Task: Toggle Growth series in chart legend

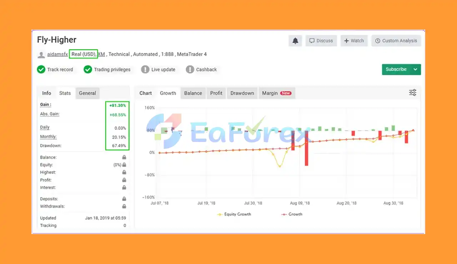Action: pos(292,214)
